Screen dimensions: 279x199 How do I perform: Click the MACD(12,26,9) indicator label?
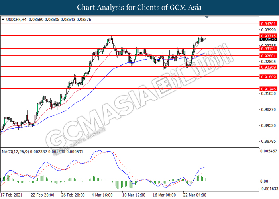coord(15,152)
